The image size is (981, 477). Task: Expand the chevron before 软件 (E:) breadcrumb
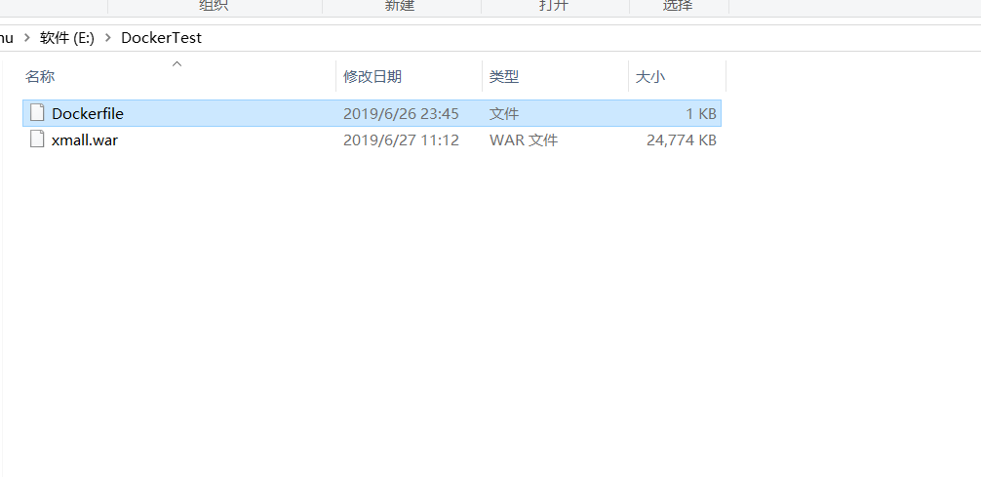pos(26,38)
